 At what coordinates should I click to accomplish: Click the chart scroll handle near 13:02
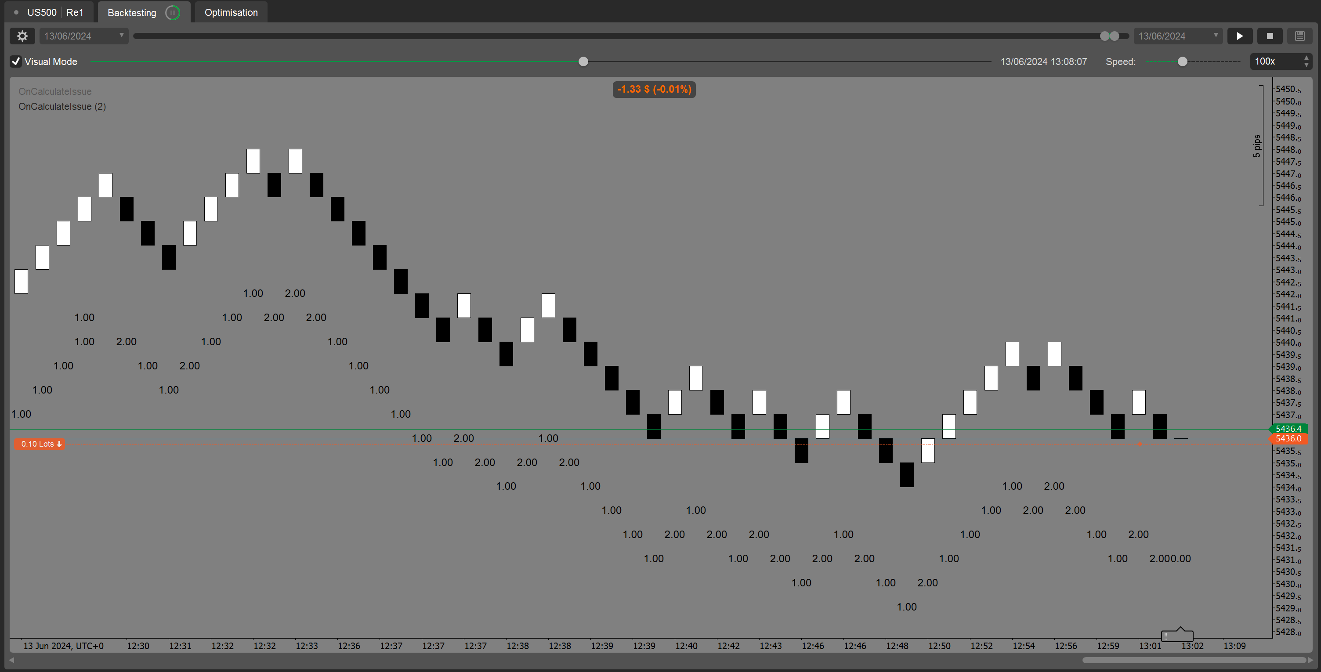[1177, 636]
